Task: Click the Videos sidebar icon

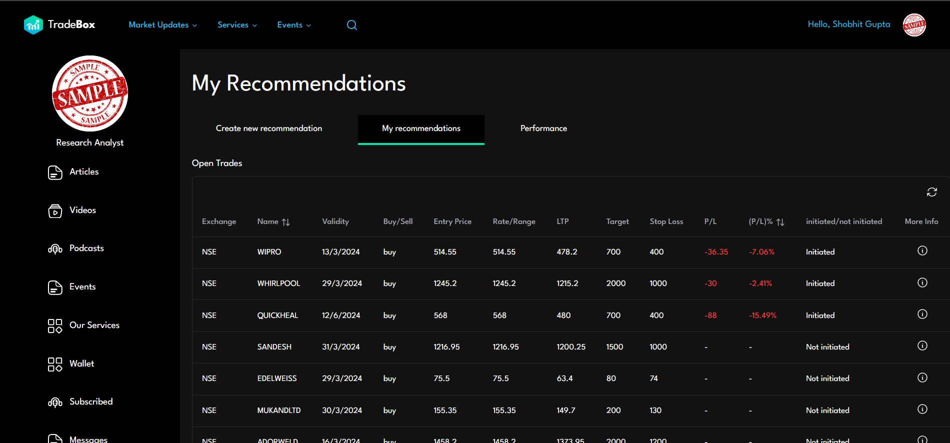Action: coord(55,211)
